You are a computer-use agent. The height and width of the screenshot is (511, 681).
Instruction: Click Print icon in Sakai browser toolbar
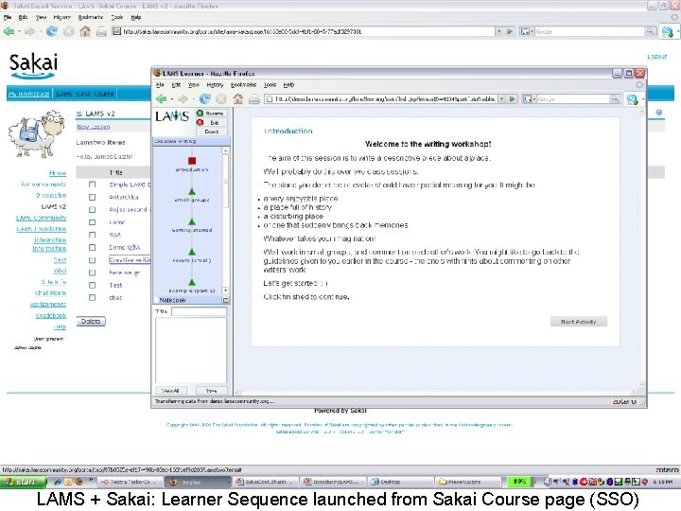coord(101,32)
